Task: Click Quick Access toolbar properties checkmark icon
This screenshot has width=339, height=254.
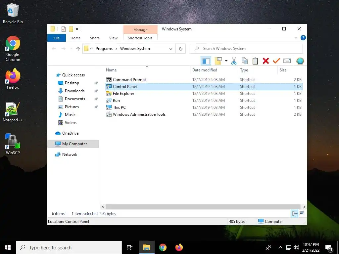Action: 63,29
